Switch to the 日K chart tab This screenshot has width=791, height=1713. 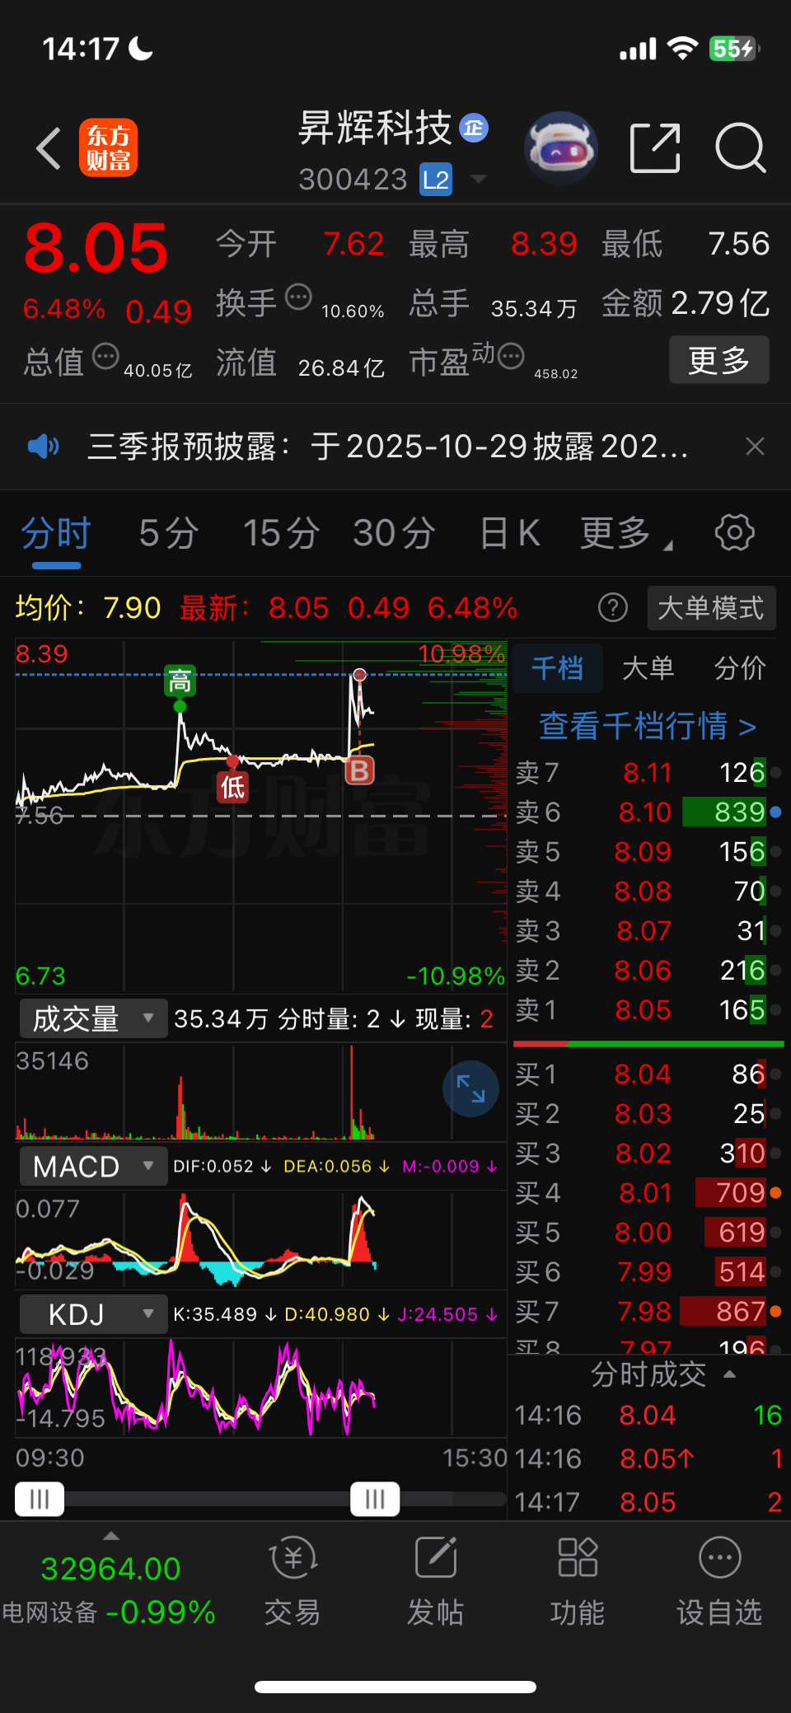click(x=510, y=533)
